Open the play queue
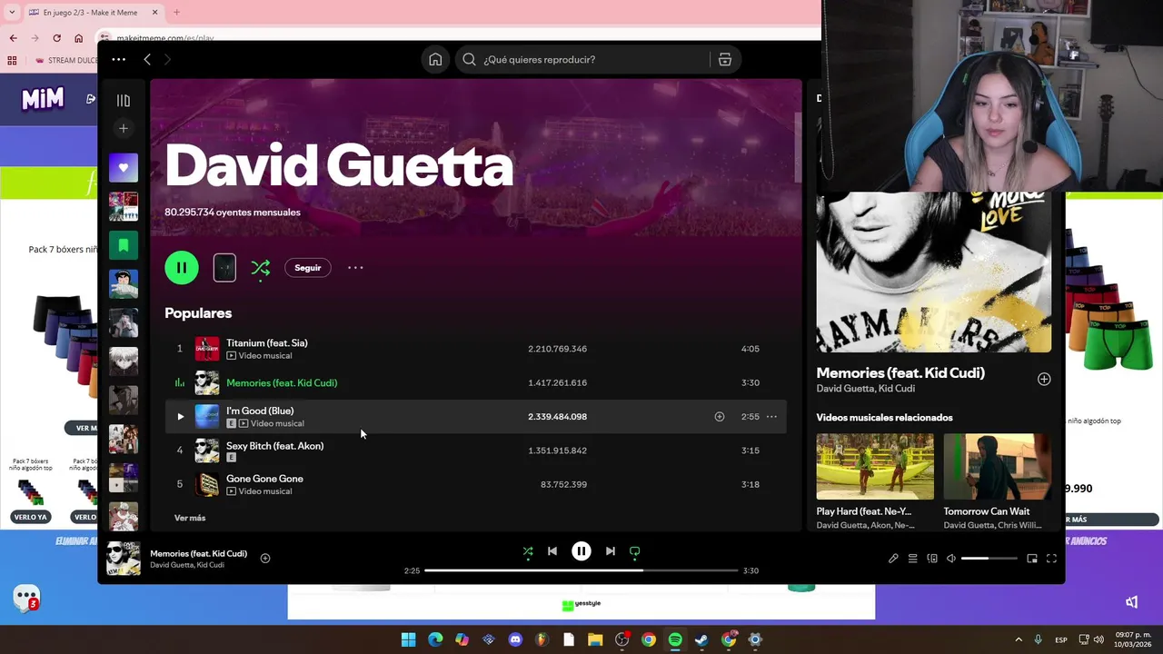The width and height of the screenshot is (1163, 654). tap(913, 559)
